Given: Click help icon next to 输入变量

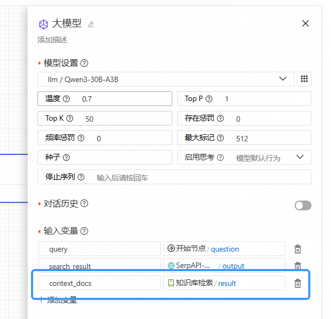Looking at the screenshot, I should pyautogui.click(x=84, y=231).
